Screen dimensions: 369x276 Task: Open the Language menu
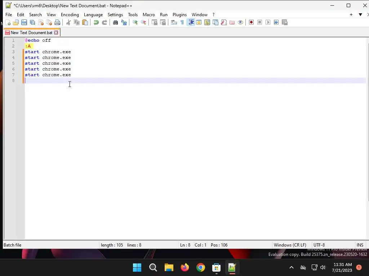pyautogui.click(x=93, y=14)
